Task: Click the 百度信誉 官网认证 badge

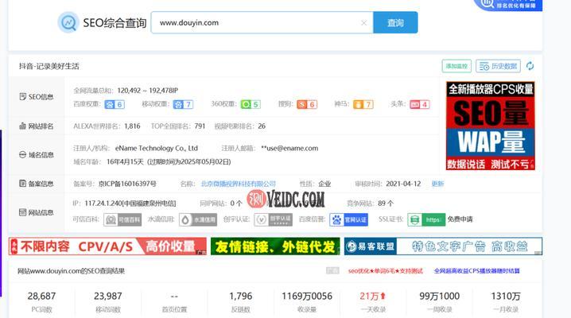Action: [x=349, y=219]
